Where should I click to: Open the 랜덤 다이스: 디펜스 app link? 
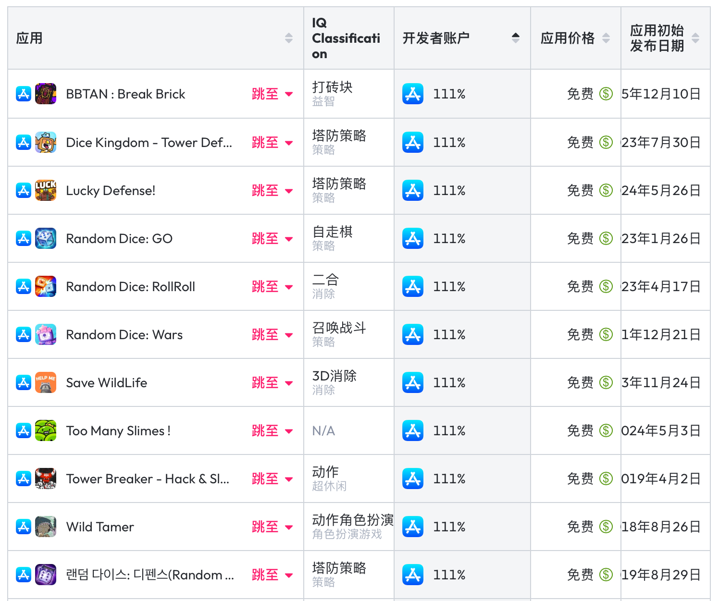pos(150,575)
